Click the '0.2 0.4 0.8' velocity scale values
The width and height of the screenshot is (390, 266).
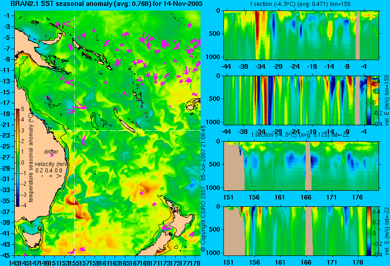pyautogui.click(x=49, y=171)
